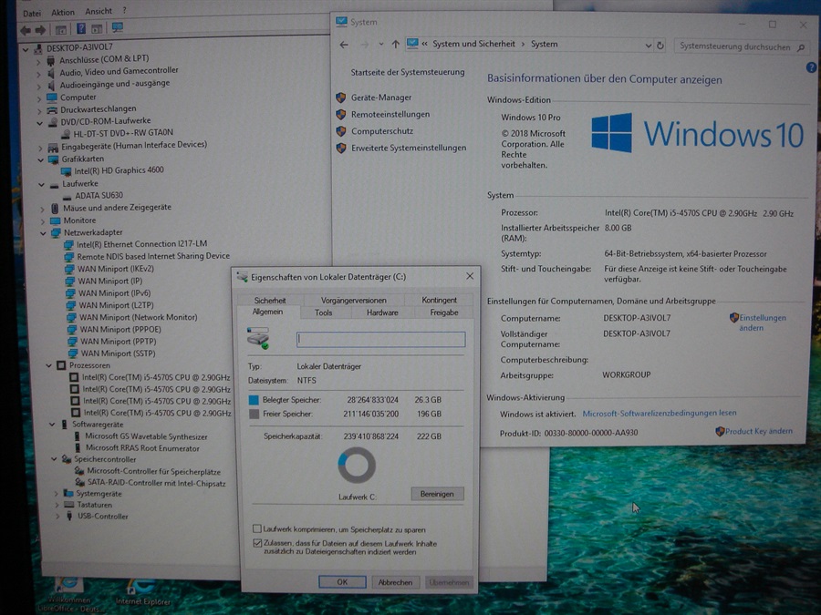Switch to the Freigabe tab

[444, 313]
